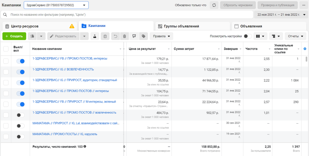Viewport: 309px width, 156px height.
Task: Select checkbox for МАМАТАМА ПРОМО ПОСТЫ row
Action: tap(6, 136)
